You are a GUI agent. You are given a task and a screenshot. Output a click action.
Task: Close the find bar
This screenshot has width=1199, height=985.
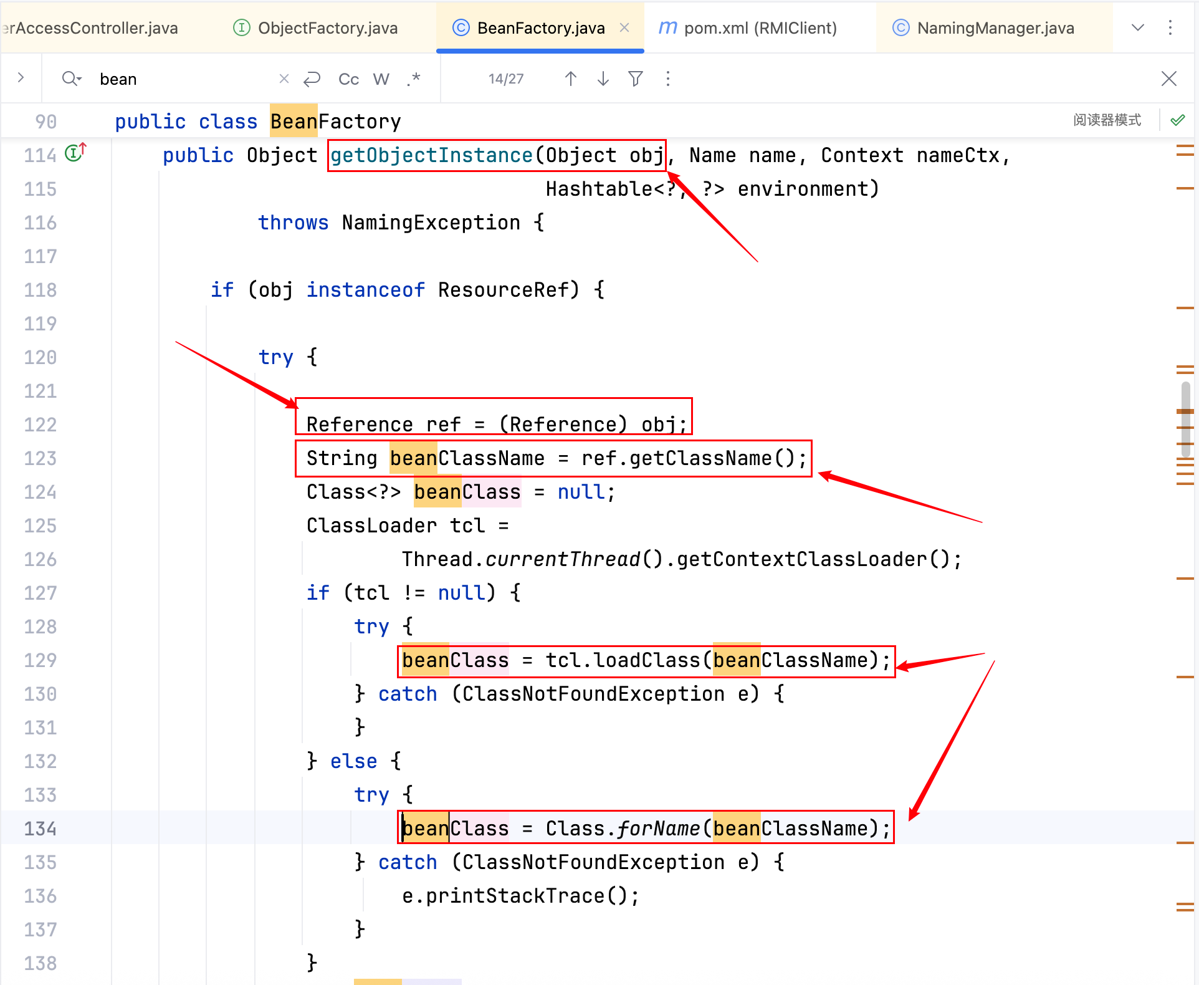click(1168, 79)
